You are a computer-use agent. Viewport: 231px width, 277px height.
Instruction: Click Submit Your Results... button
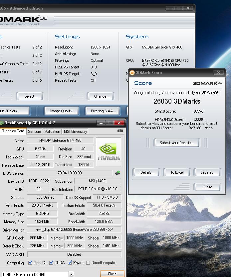coord(177,143)
